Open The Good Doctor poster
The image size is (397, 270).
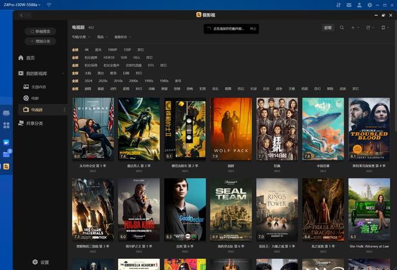click(185, 209)
